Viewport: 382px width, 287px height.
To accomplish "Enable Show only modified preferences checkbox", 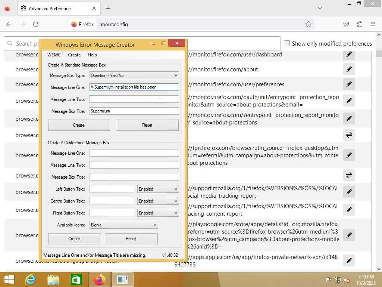I will coord(287,43).
